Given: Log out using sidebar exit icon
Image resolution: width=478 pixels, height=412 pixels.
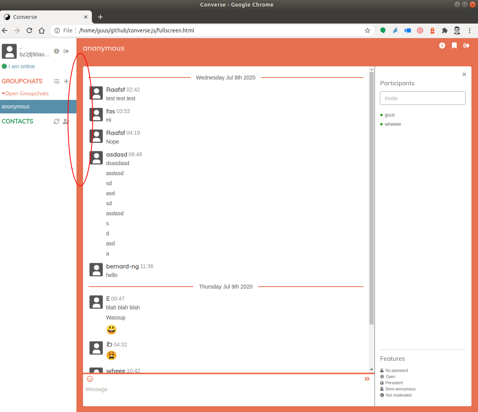Looking at the screenshot, I should coord(66,51).
